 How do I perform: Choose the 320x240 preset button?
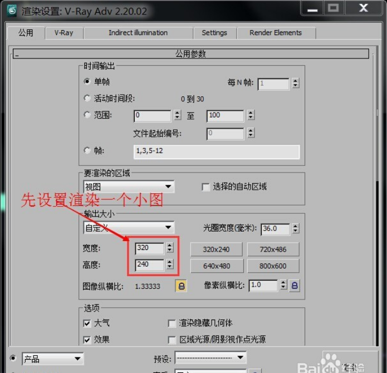pos(216,249)
